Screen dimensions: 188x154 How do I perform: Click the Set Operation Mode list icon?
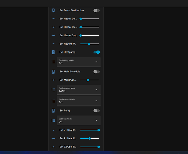coord(54,90)
